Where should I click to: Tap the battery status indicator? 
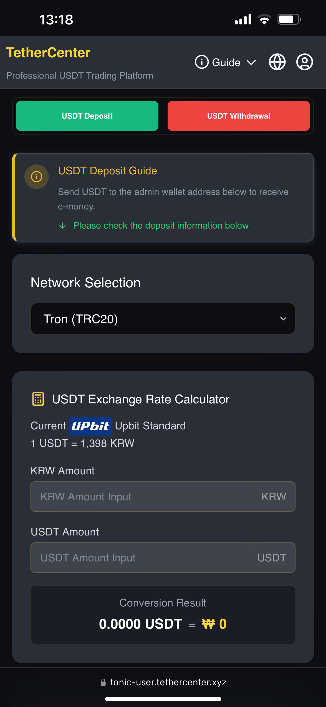point(289,20)
